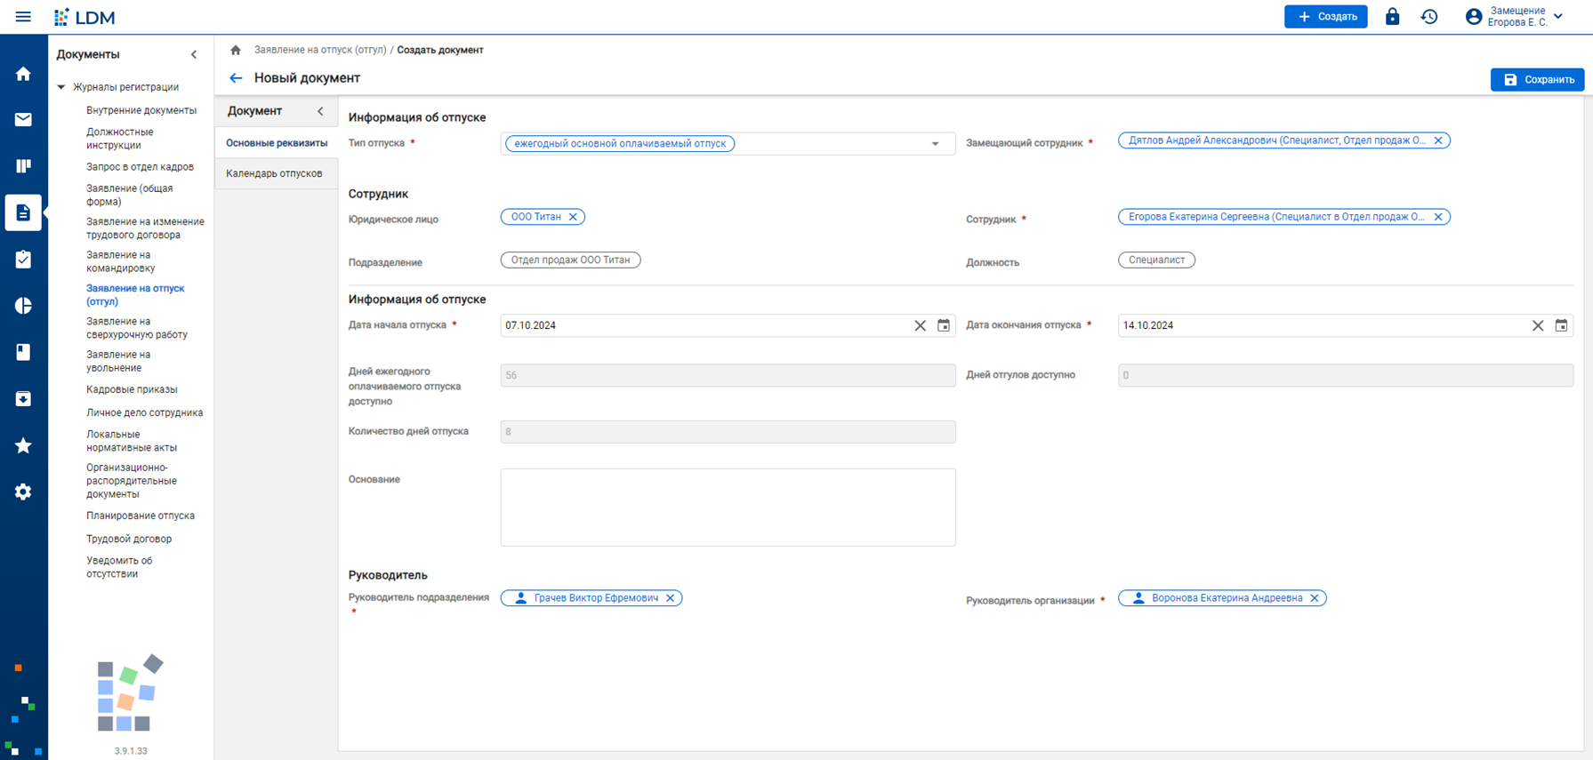Collapse the Журналы регистрации tree
Screen dimensions: 1593x760
61,87
